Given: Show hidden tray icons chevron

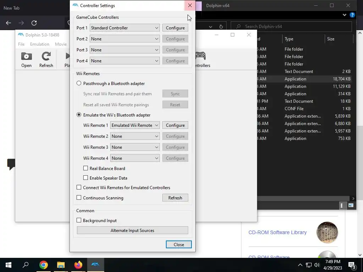Looking at the screenshot, I should [300, 265].
